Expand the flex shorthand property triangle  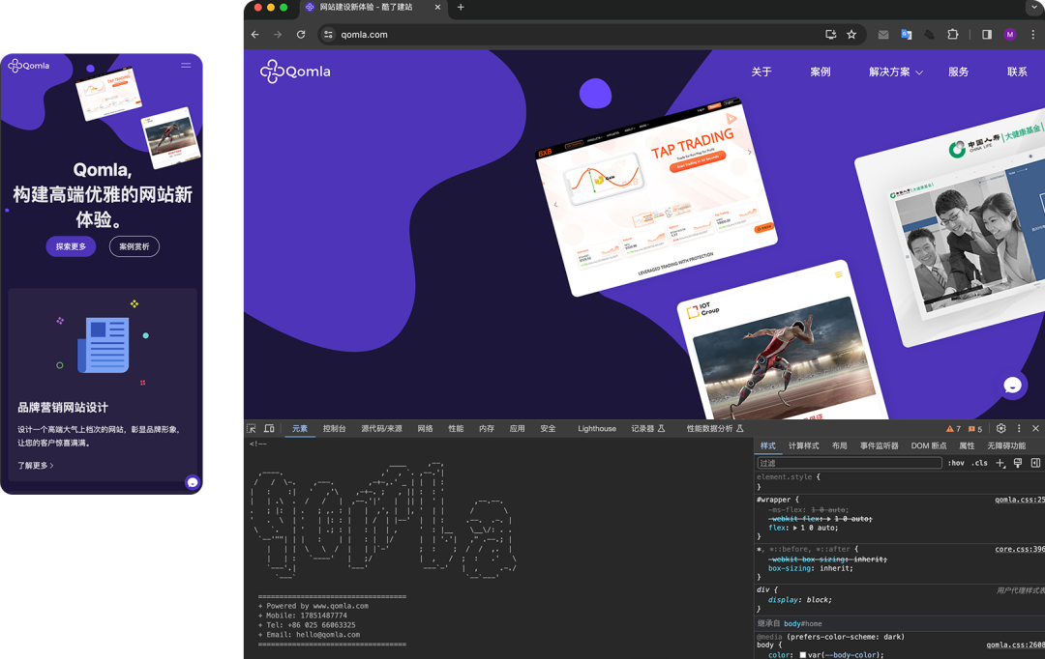pyautogui.click(x=795, y=528)
